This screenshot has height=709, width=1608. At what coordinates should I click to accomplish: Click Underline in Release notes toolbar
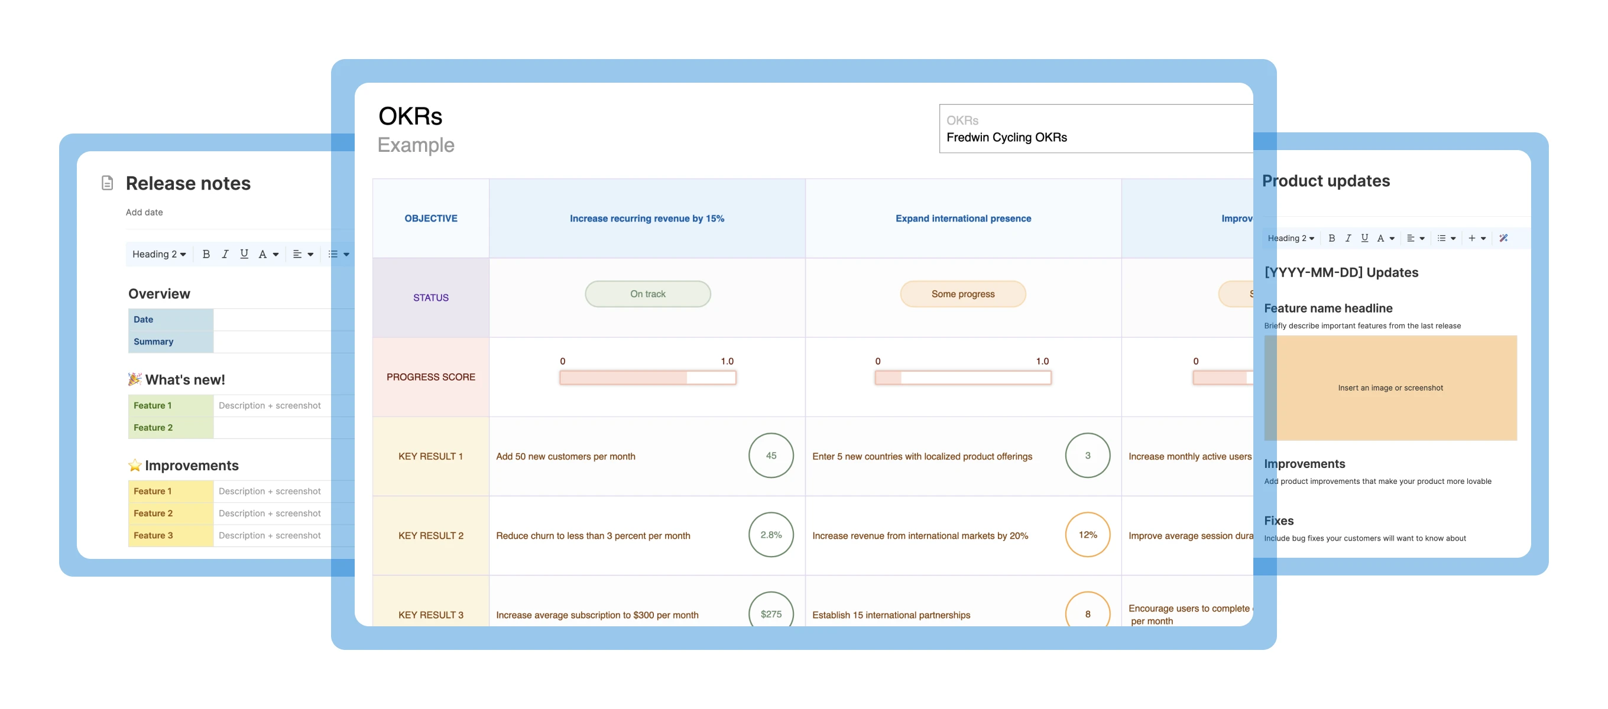click(244, 254)
